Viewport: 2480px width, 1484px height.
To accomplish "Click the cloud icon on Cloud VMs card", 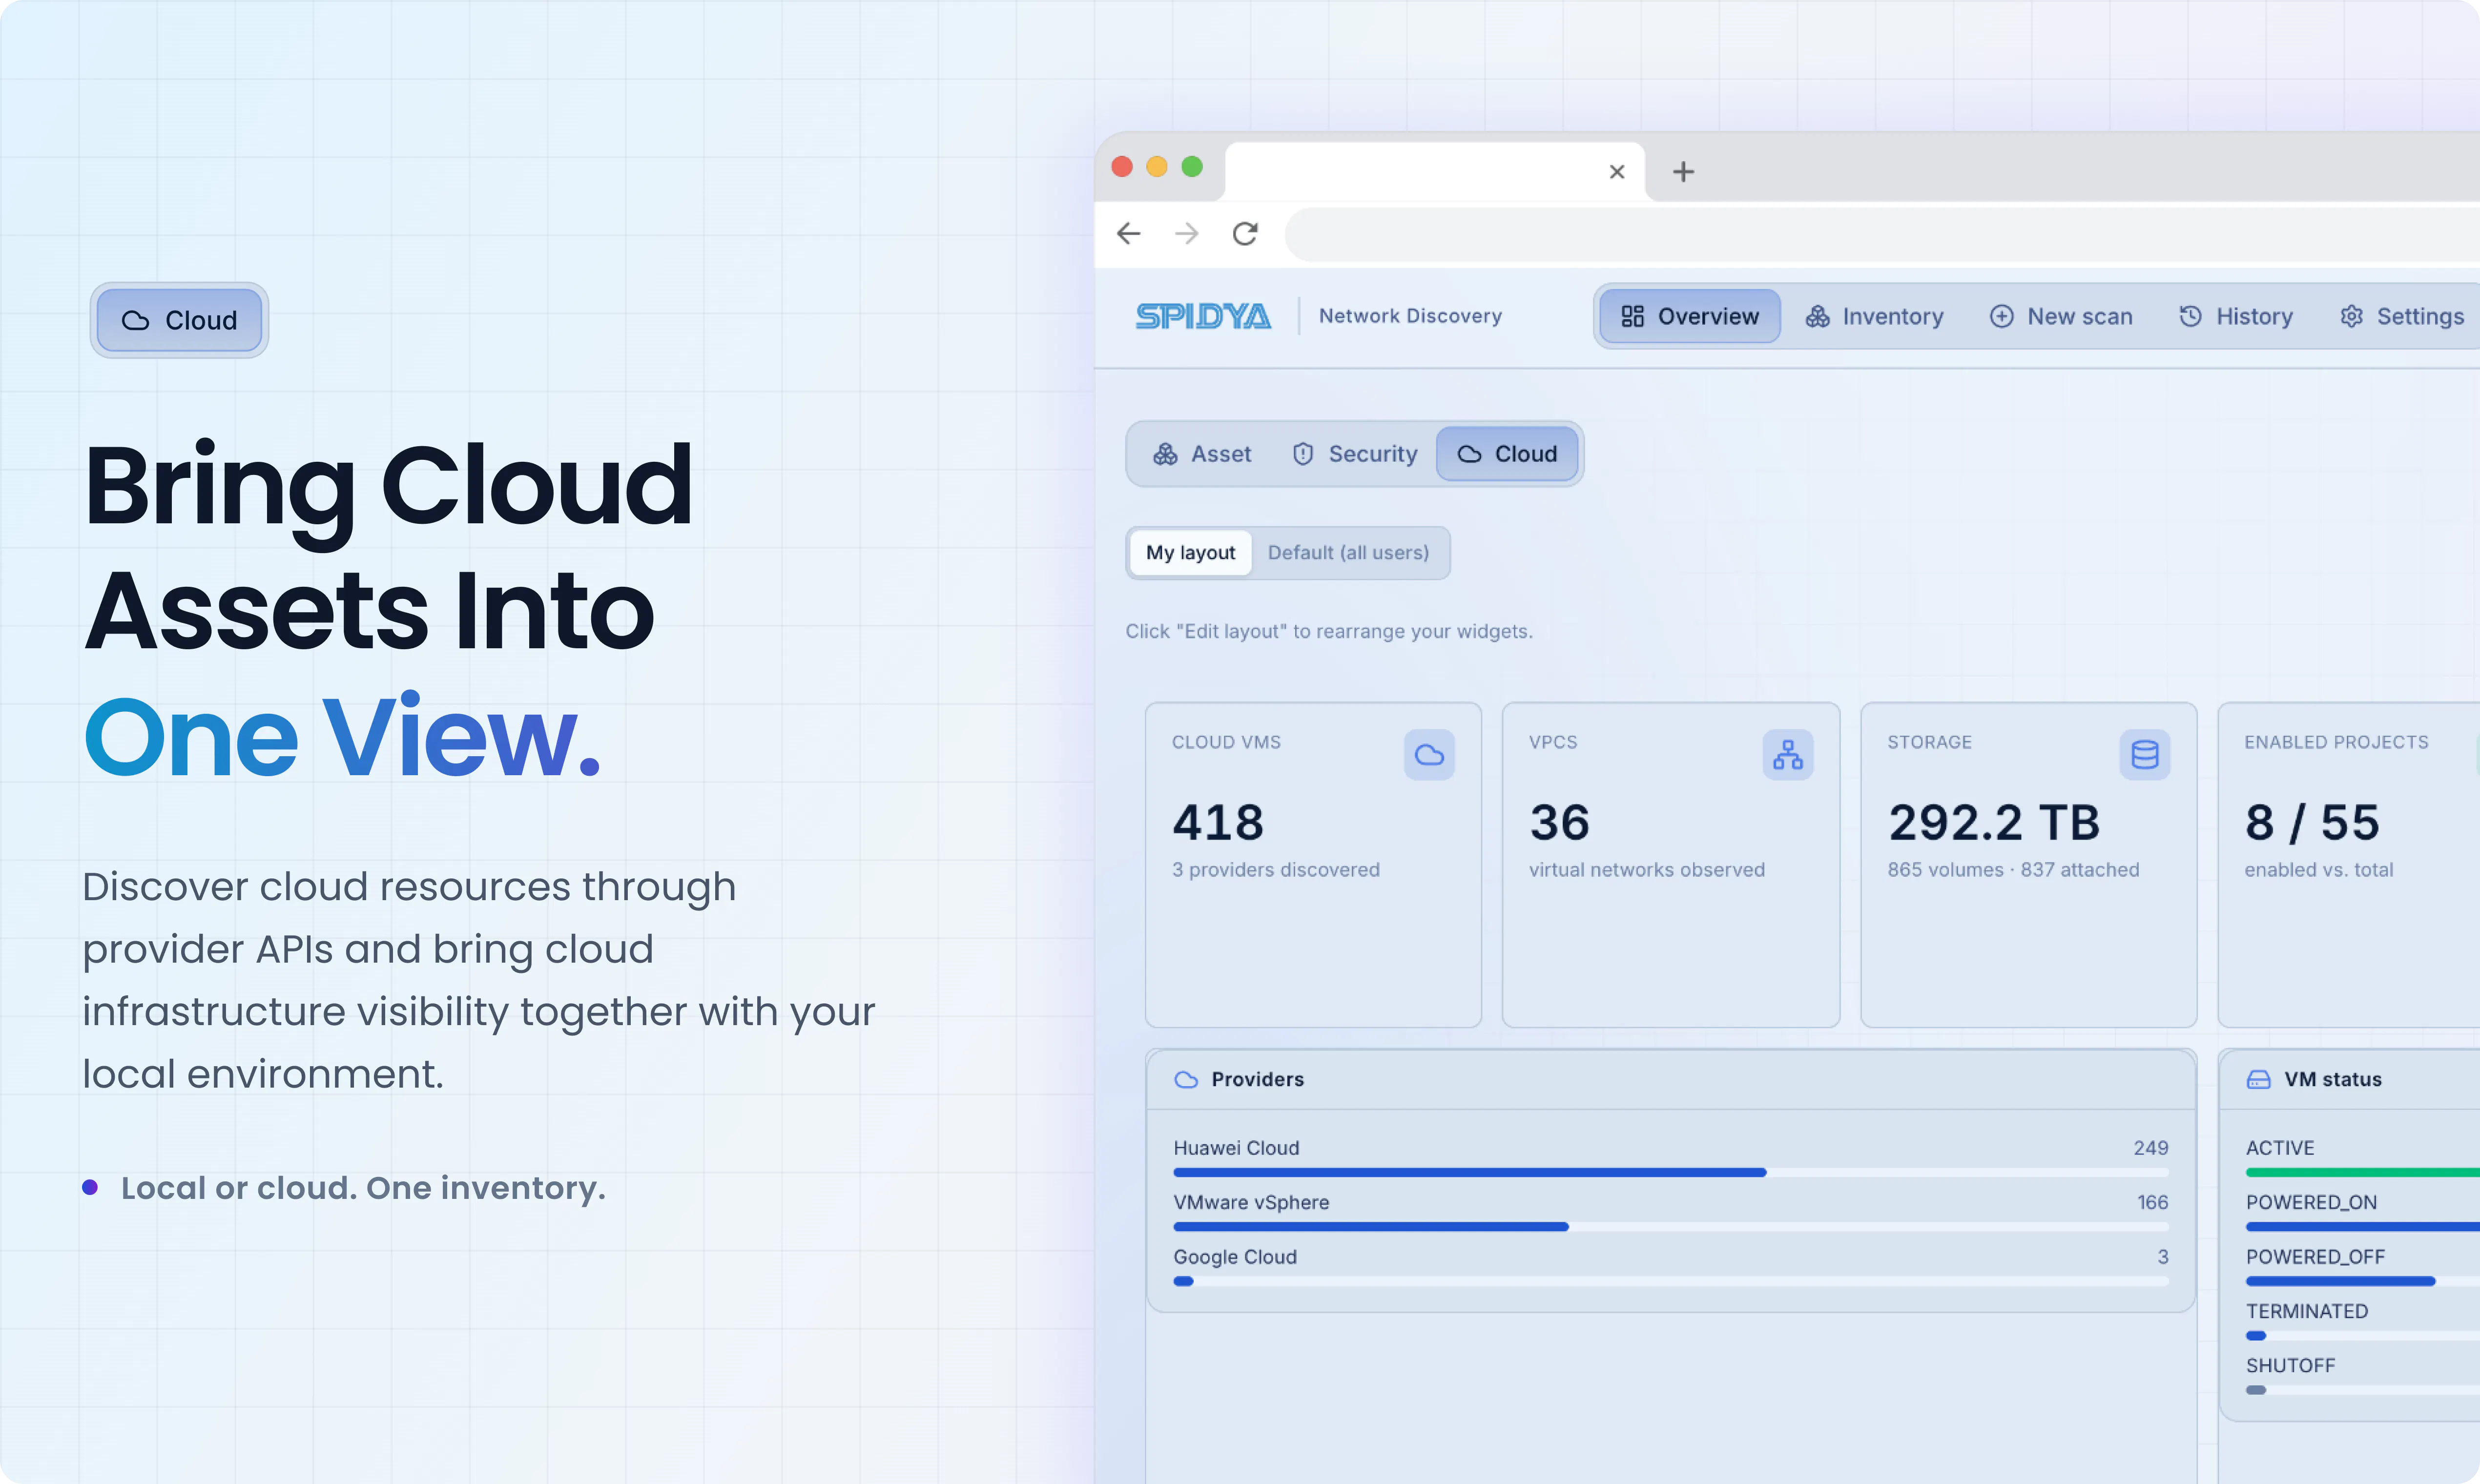I will pyautogui.click(x=1429, y=755).
